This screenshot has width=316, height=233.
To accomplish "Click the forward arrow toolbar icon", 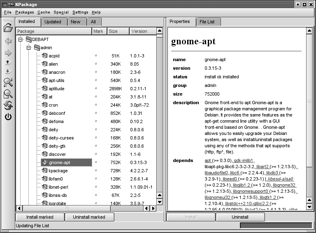I will [8, 53].
